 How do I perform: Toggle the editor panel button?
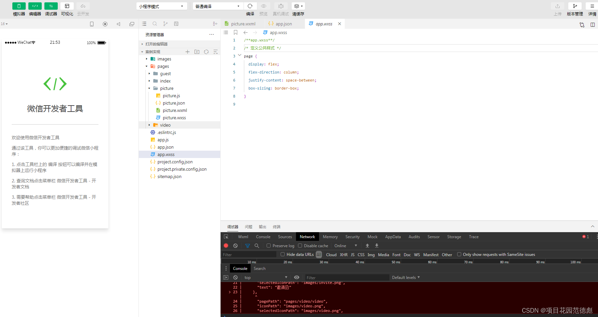click(x=35, y=6)
